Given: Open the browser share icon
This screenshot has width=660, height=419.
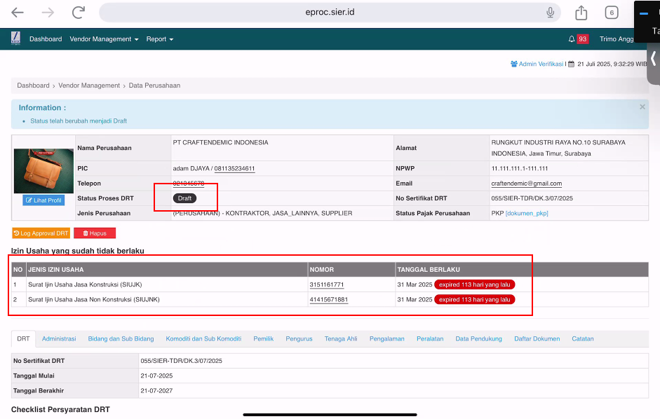Looking at the screenshot, I should tap(581, 13).
